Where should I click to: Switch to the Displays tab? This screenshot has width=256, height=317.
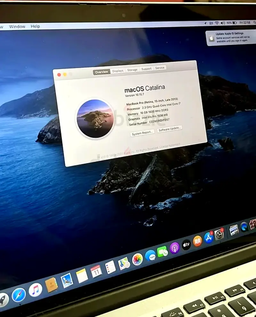(x=118, y=71)
